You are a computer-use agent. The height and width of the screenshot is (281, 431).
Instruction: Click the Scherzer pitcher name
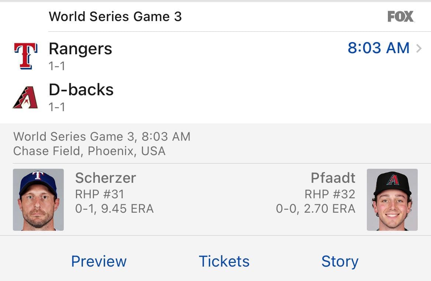[105, 178]
